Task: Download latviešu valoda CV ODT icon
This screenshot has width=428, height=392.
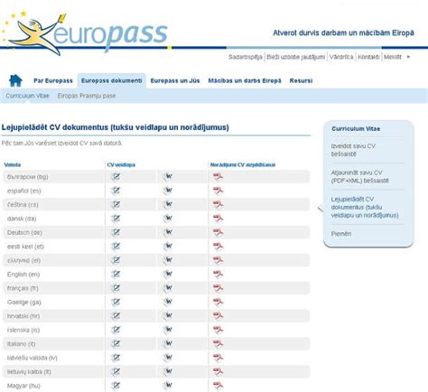Action: [x=116, y=358]
